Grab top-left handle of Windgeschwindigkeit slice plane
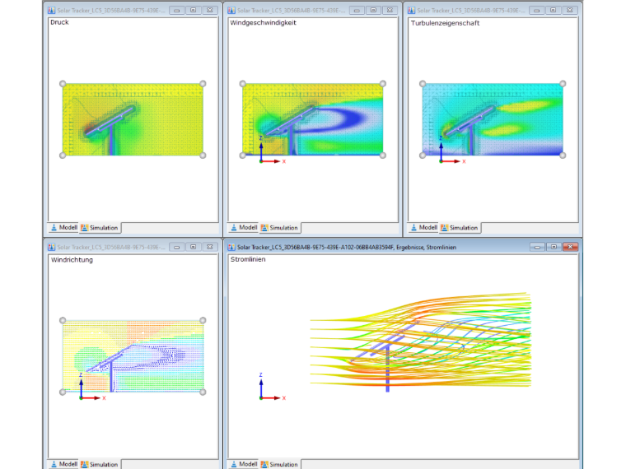The height and width of the screenshot is (469, 626). coord(243,84)
